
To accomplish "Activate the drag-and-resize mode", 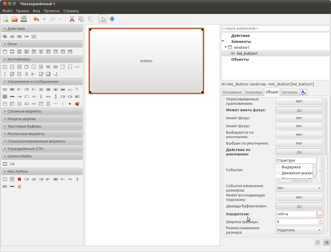I will coord(112,19).
